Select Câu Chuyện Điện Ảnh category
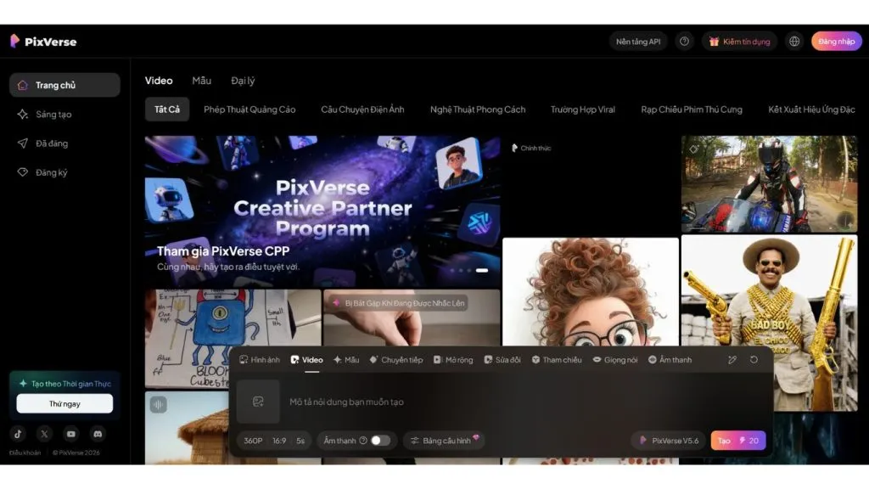This screenshot has height=489, width=869. tap(362, 110)
